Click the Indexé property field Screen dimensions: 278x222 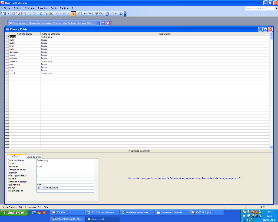click(x=65, y=188)
